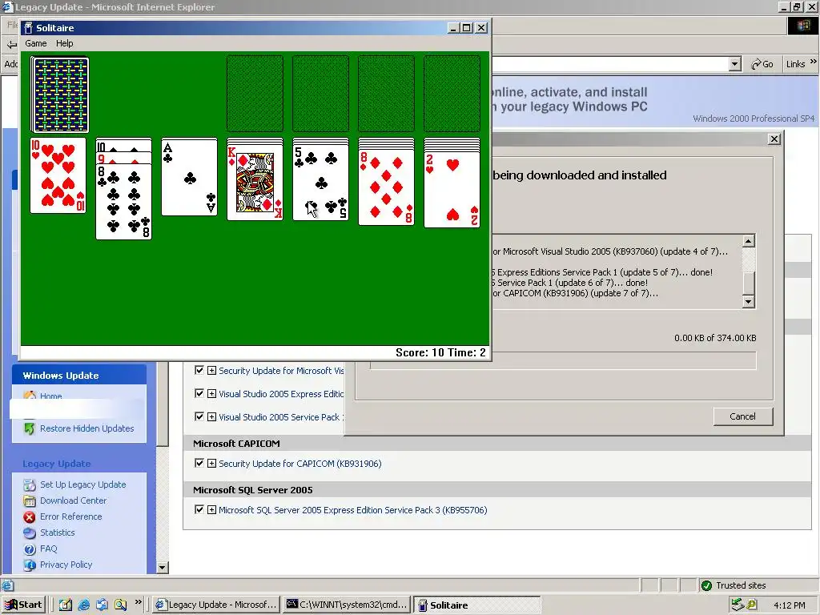This screenshot has height=615, width=820.
Task: Click the first Quick Launch notepad icon
Action: 66,605
